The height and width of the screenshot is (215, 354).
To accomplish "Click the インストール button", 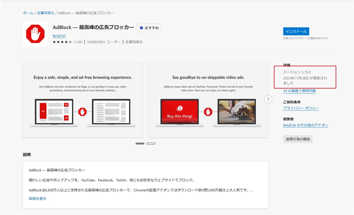I will pyautogui.click(x=296, y=31).
